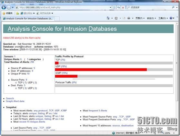The height and width of the screenshot is (136, 180).
Task: Click the page vertical scrollbar thumb
Action: coord(177,63)
